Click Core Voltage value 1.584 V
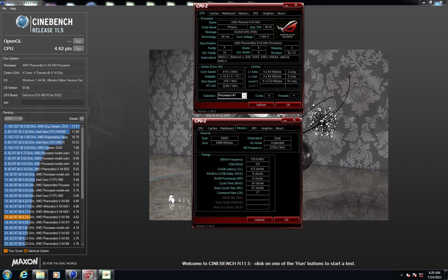The height and width of the screenshot is (280, 448). click(264, 37)
